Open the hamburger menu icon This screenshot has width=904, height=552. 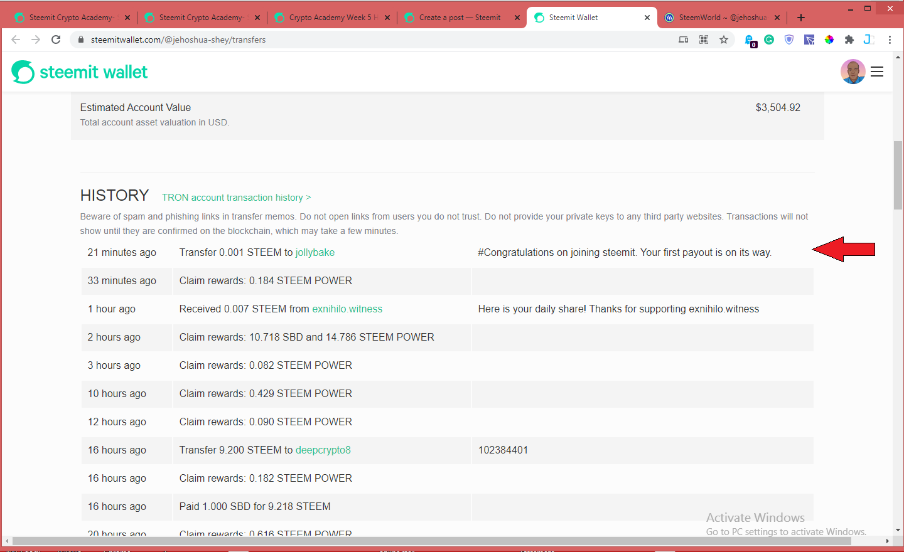(877, 72)
